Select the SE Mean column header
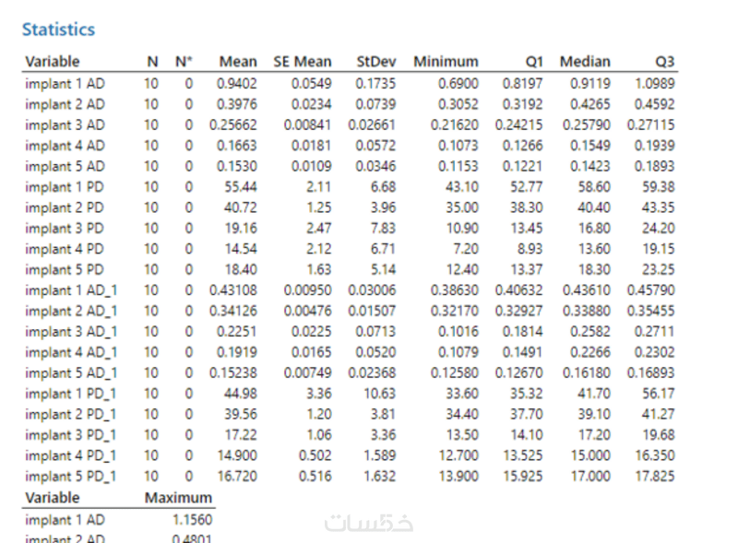The width and height of the screenshot is (738, 543). (x=303, y=62)
